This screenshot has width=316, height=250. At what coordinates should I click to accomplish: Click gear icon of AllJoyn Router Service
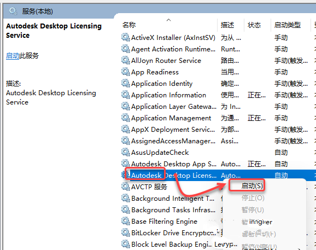pyautogui.click(x=125, y=61)
